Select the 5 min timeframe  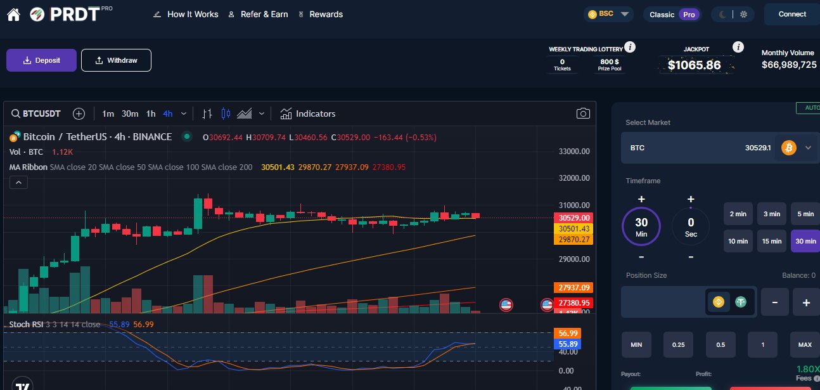click(805, 214)
